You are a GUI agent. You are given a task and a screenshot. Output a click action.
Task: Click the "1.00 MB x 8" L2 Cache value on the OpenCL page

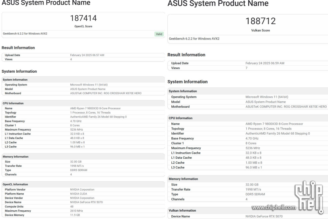coord(77,143)
